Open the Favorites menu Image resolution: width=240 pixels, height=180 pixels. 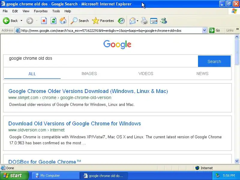pyautogui.click(x=41, y=11)
